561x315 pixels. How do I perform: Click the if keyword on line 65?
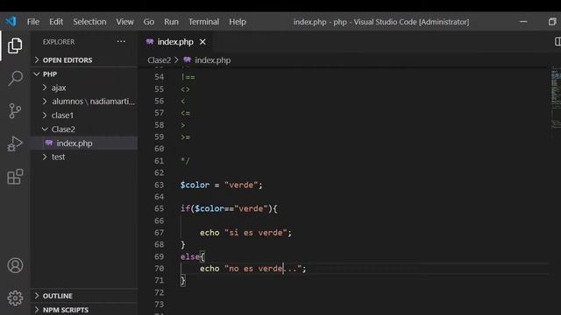[x=185, y=208]
